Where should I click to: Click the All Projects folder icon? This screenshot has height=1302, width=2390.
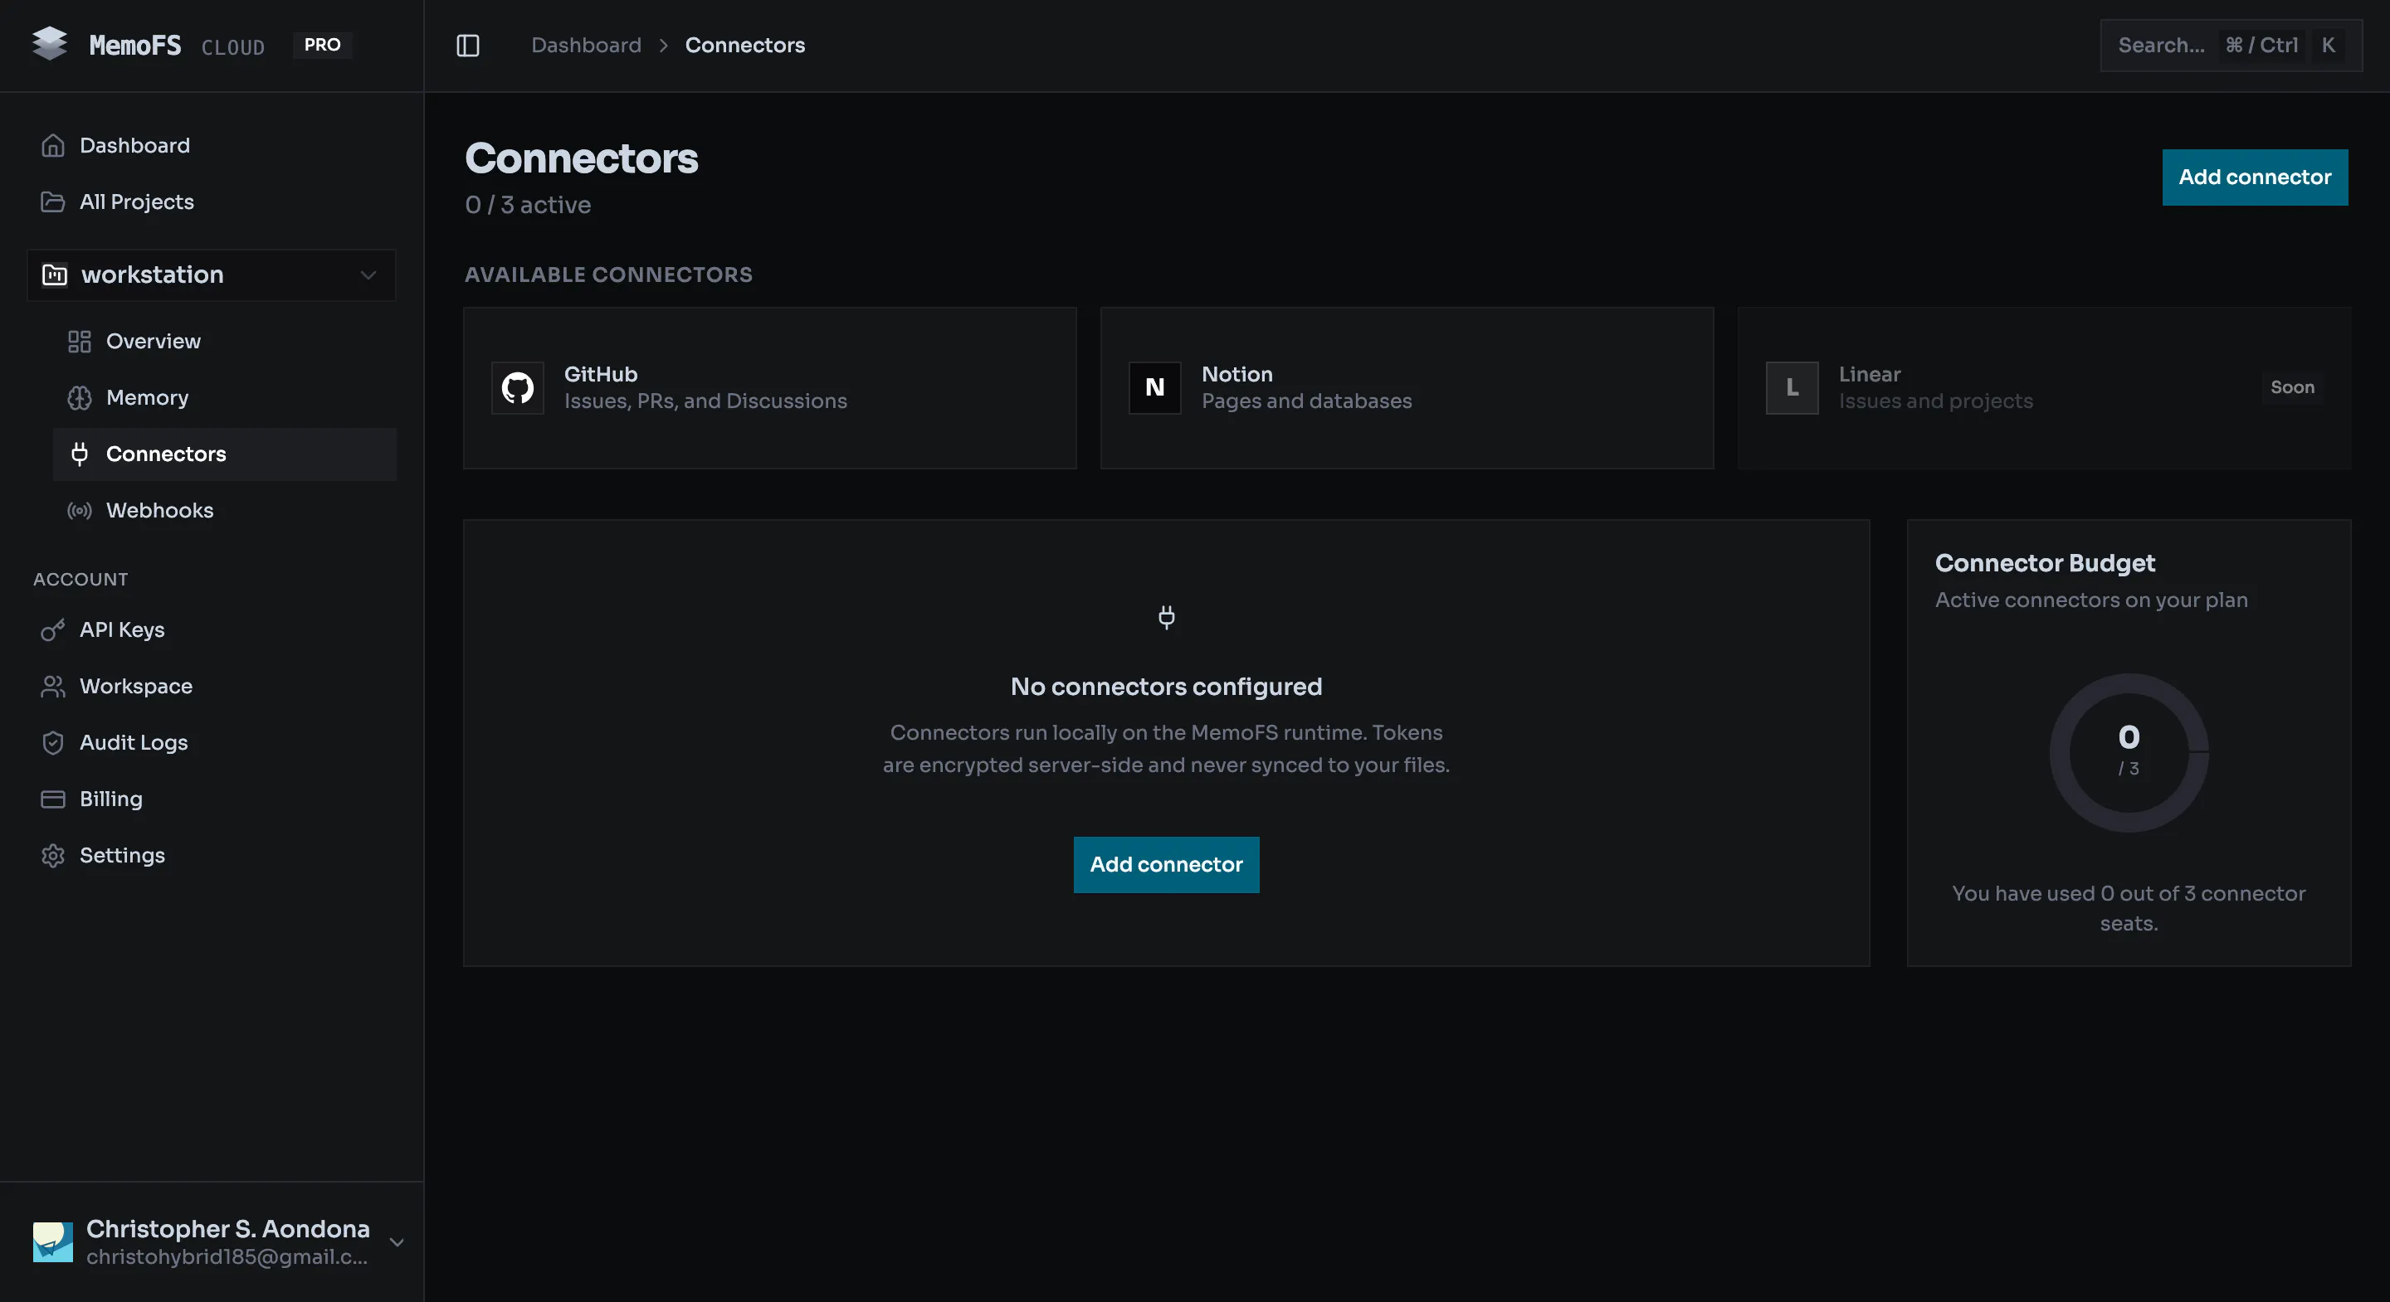coord(53,202)
